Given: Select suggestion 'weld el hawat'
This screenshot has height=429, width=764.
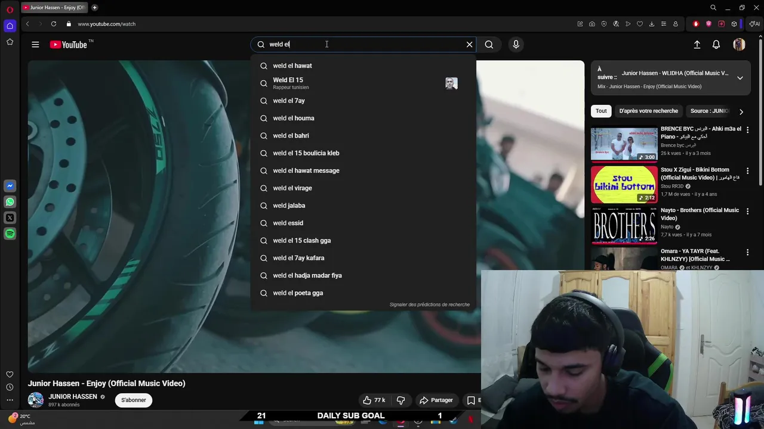Looking at the screenshot, I should (x=363, y=66).
